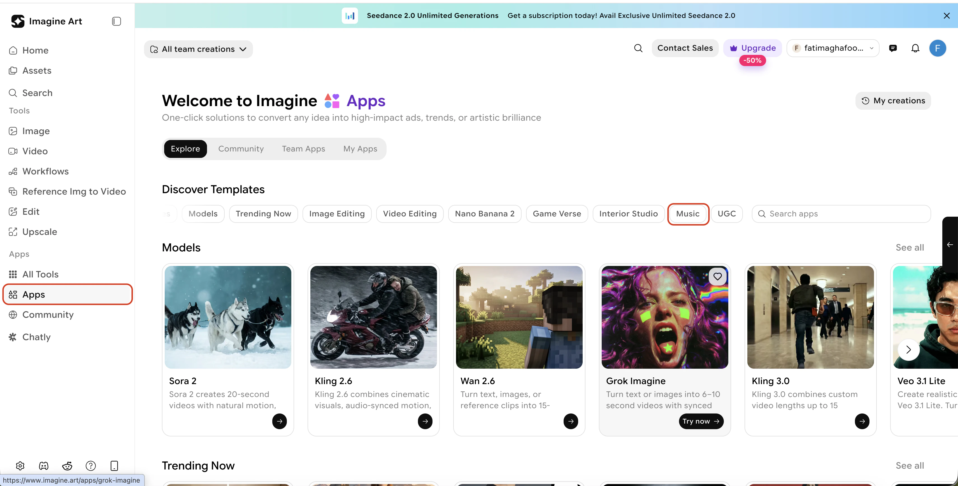958x486 pixels.
Task: Open the chat messages icon
Action: coord(892,48)
